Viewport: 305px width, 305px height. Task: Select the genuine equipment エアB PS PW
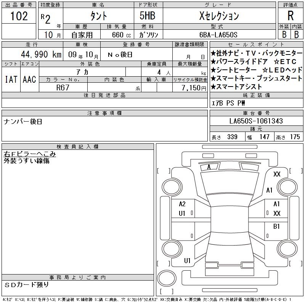click(x=228, y=103)
